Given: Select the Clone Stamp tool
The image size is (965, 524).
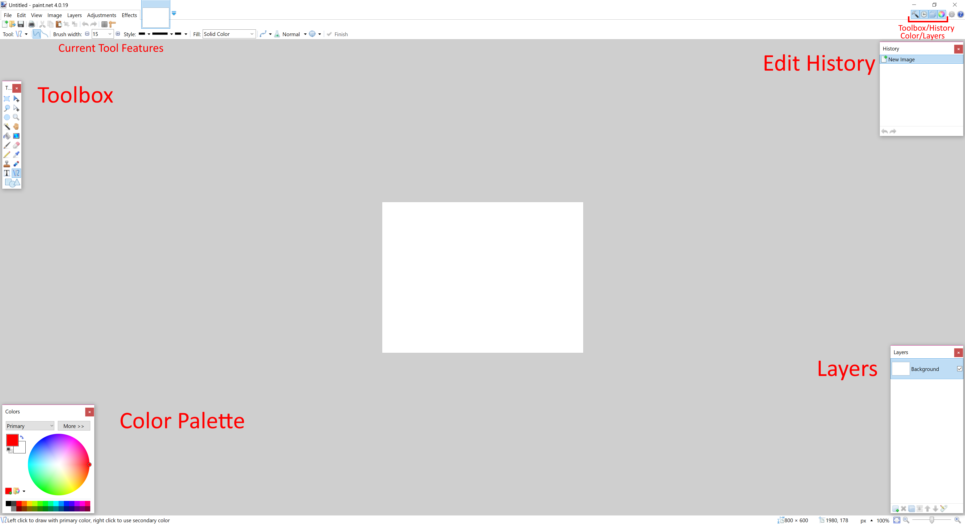Looking at the screenshot, I should pos(7,164).
